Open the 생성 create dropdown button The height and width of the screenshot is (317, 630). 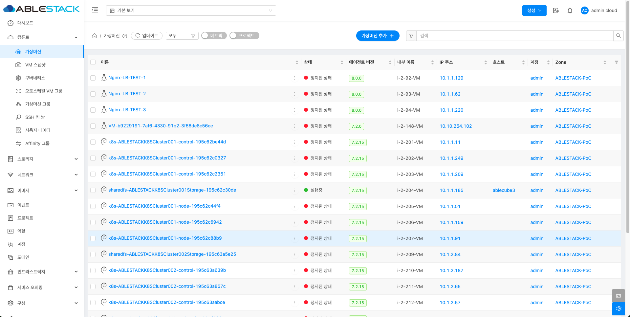(x=534, y=10)
